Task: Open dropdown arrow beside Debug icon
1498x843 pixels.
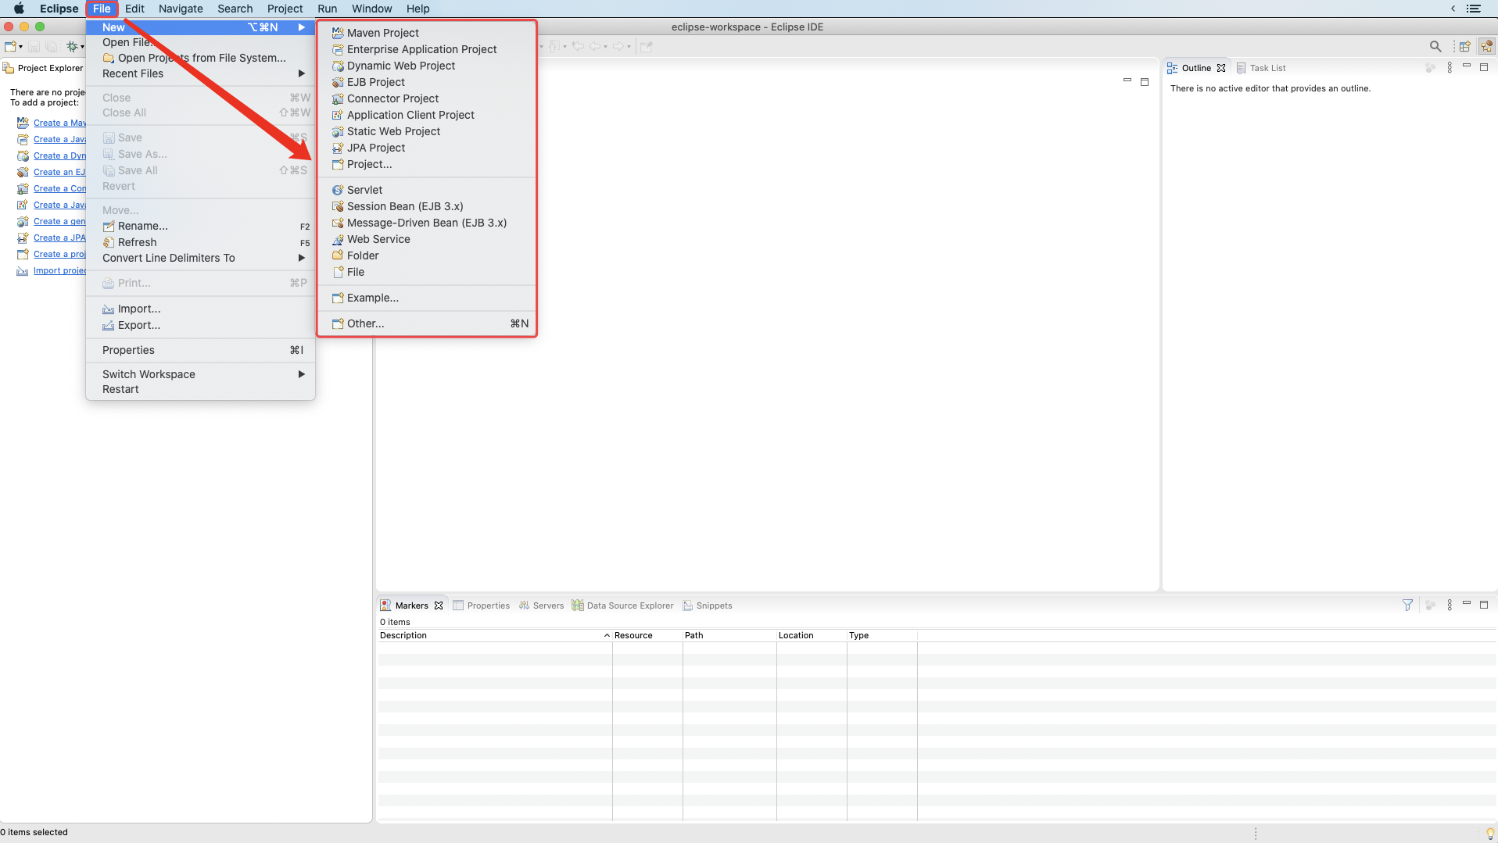Action: pyautogui.click(x=82, y=47)
